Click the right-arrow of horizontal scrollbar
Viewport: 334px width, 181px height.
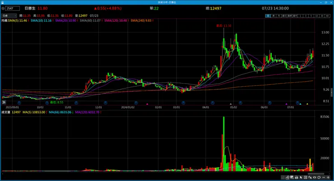pos(329,174)
